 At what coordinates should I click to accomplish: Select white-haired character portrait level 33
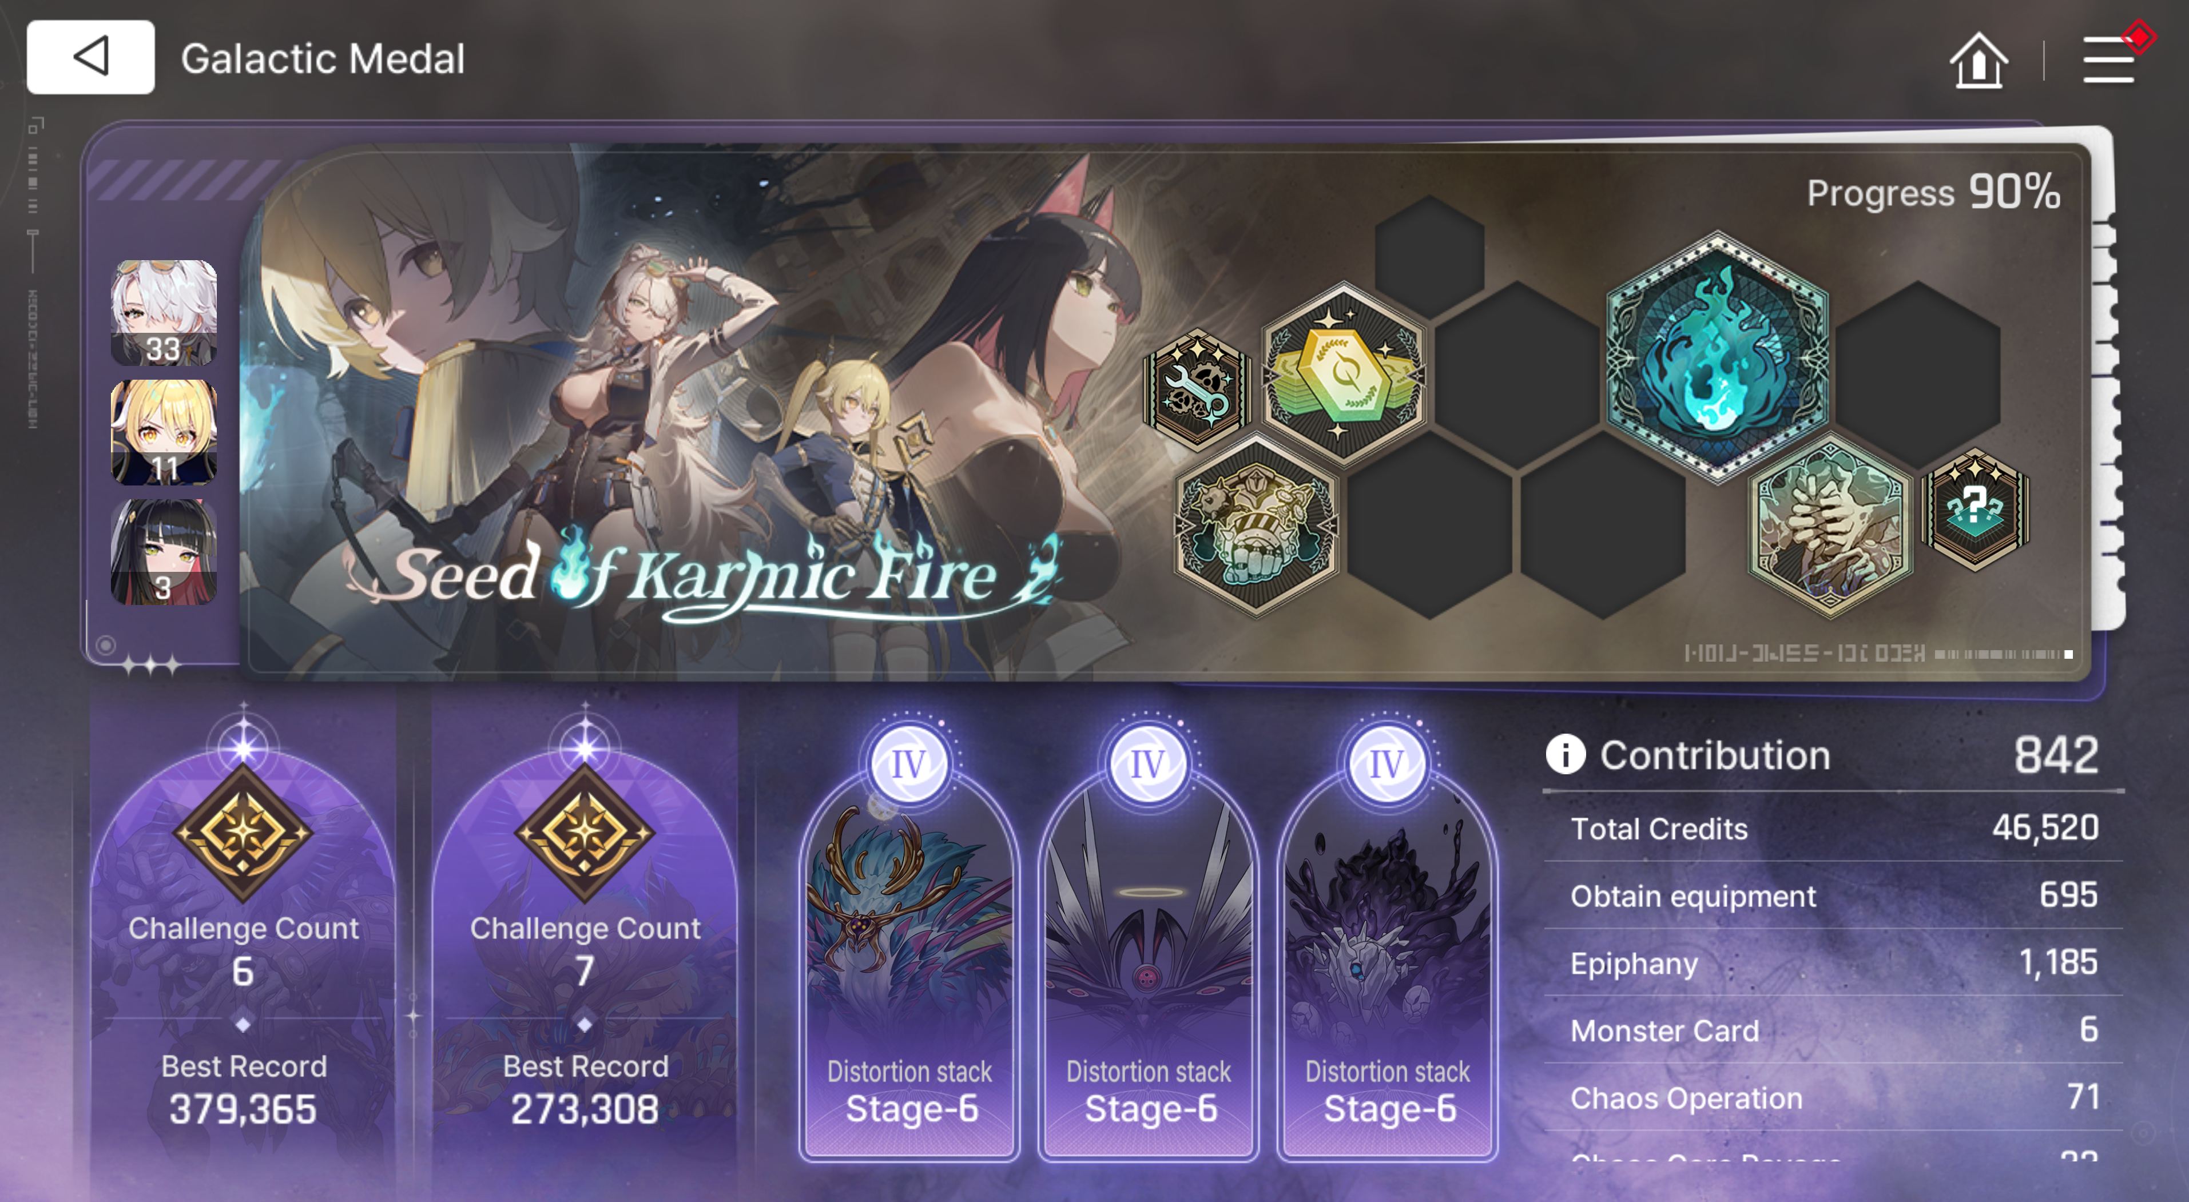coord(164,313)
